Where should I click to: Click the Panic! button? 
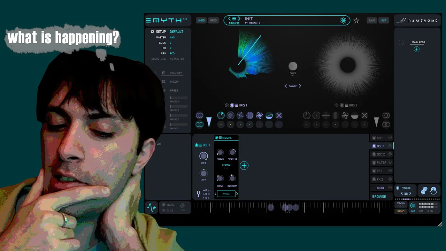click(x=401, y=211)
